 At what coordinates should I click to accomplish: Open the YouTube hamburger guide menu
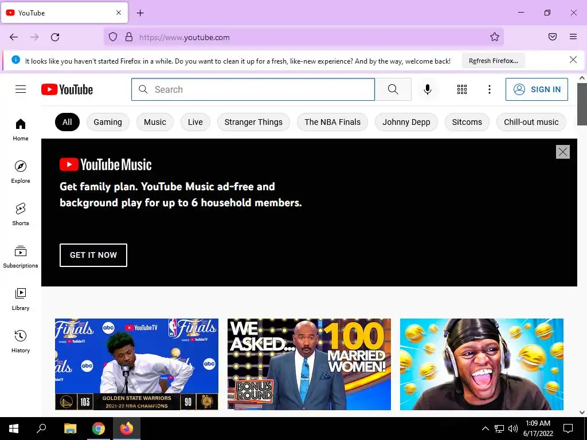pyautogui.click(x=21, y=89)
